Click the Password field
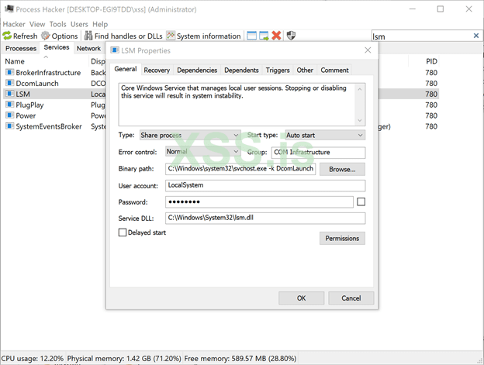484x365 pixels. coord(259,202)
